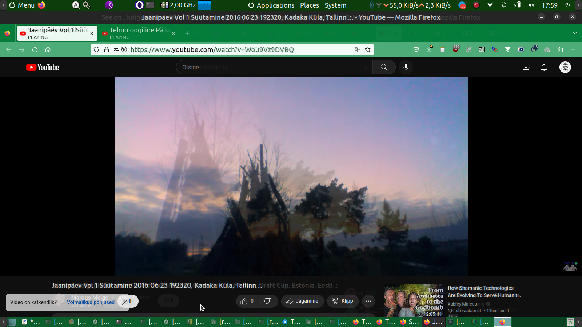Save page to Pocket
Screen dimensions: 582x327
[416, 49]
